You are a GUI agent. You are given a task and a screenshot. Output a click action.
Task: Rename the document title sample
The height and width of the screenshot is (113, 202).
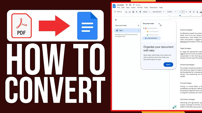120,5
